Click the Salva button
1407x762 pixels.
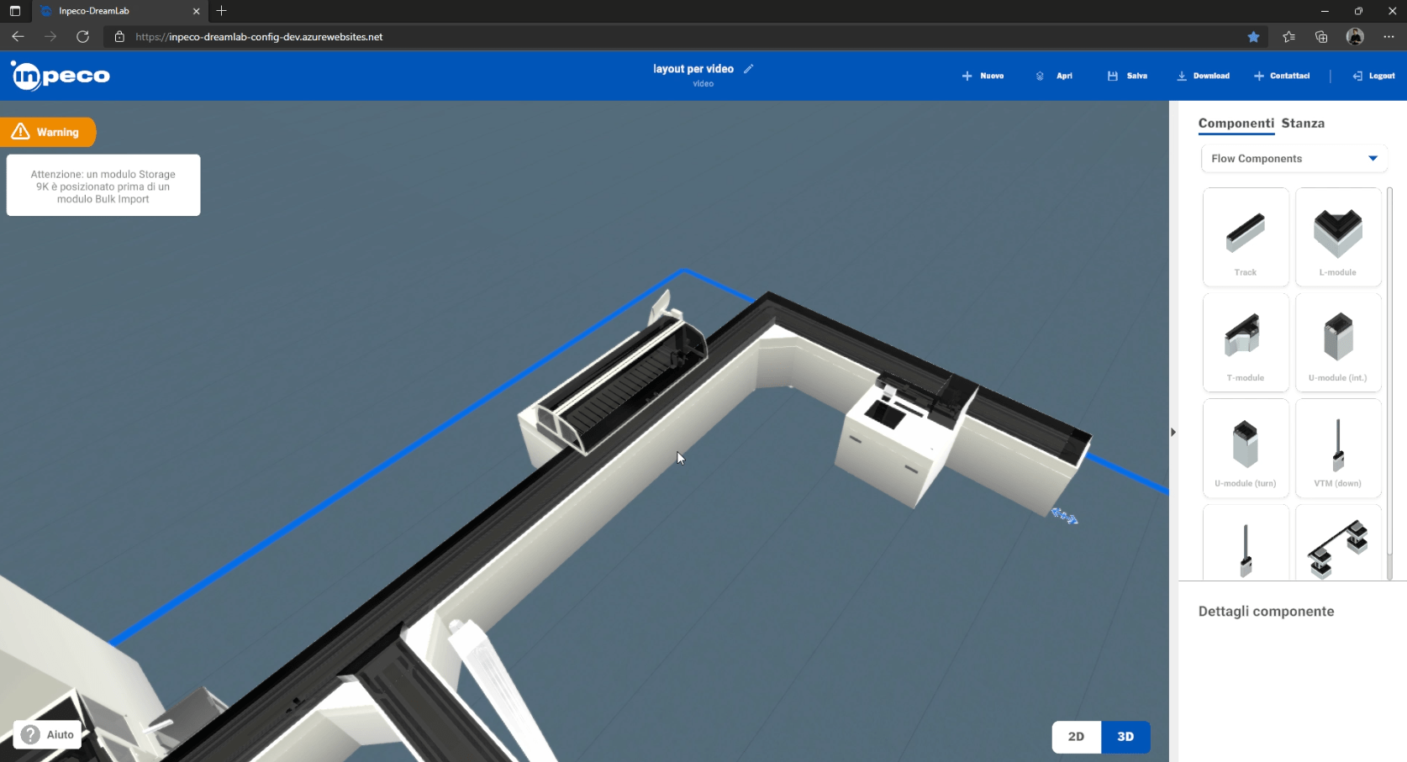[x=1127, y=76]
